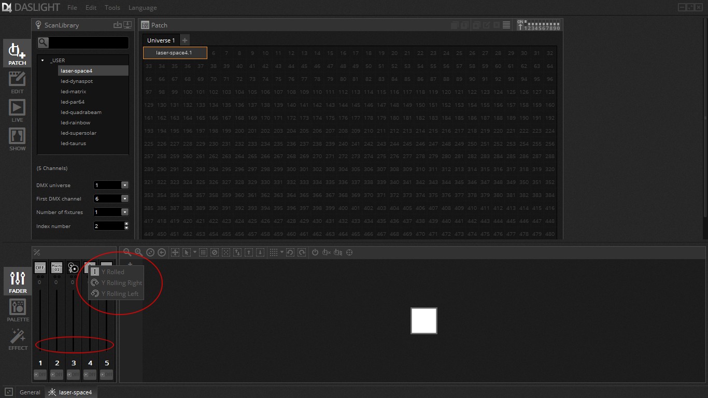Click the rotate counter-clockwise icon
The image size is (708, 398).
point(290,252)
